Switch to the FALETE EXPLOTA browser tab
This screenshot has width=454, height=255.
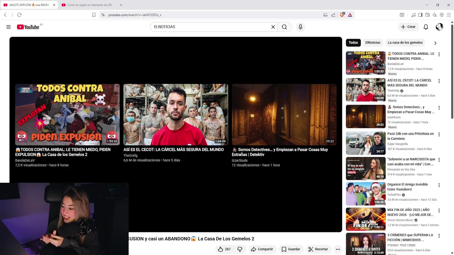tap(28, 5)
